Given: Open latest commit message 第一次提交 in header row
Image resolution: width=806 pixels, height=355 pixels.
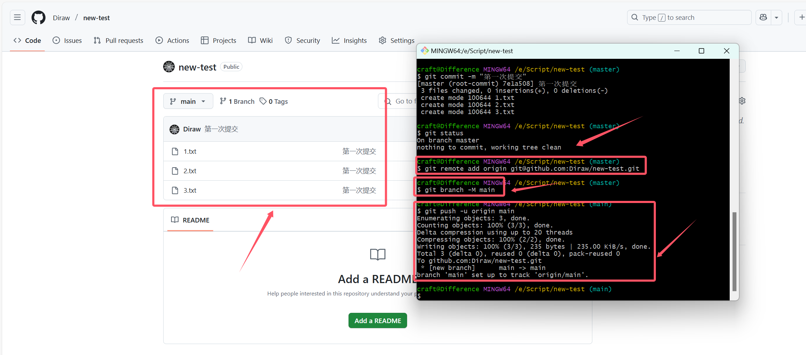Looking at the screenshot, I should [221, 129].
